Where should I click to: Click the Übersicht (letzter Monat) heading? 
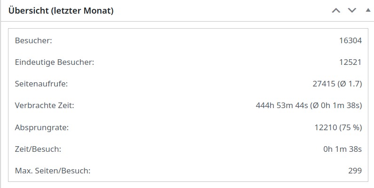61,11
